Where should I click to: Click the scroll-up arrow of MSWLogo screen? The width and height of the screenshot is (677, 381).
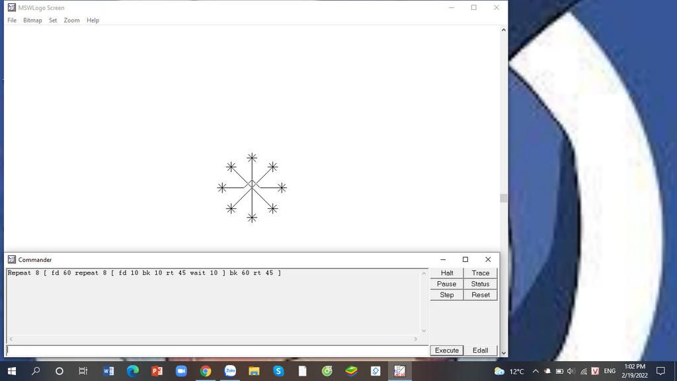pos(503,30)
